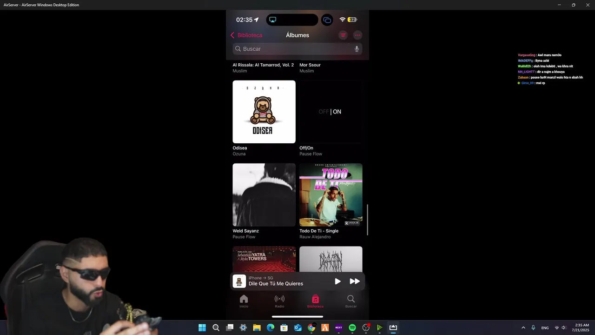595x335 pixels.
Task: Select the 'Off/On' album title text
Action: pyautogui.click(x=306, y=148)
